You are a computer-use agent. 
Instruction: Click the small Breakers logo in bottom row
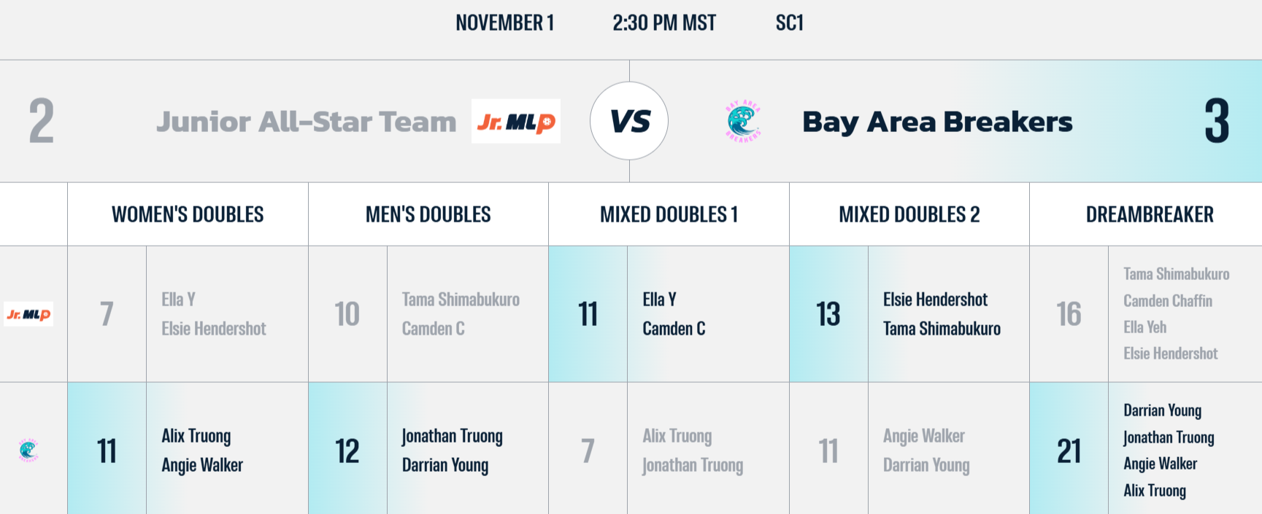[x=28, y=451]
